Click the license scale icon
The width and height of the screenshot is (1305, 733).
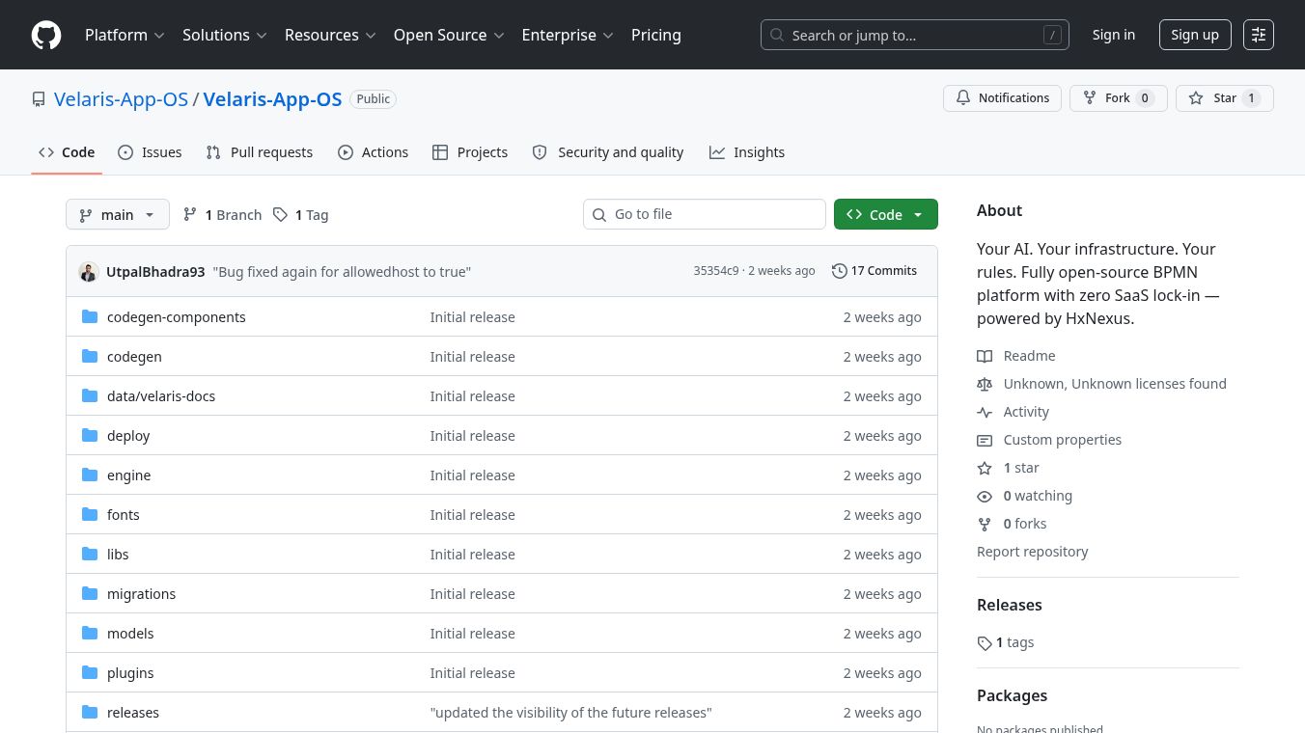[985, 384]
